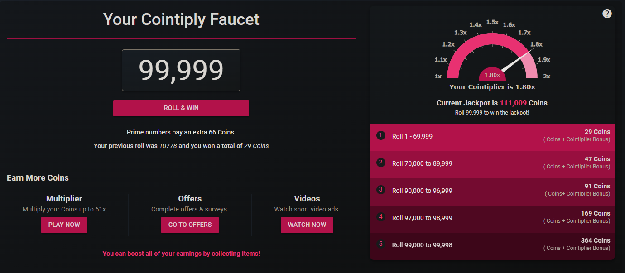
Task: Click the number 5 tier badge
Action: 381,244
